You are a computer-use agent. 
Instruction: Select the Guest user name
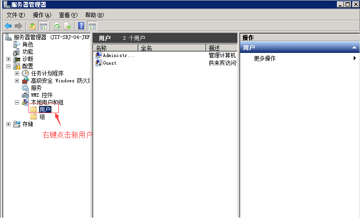pos(109,63)
